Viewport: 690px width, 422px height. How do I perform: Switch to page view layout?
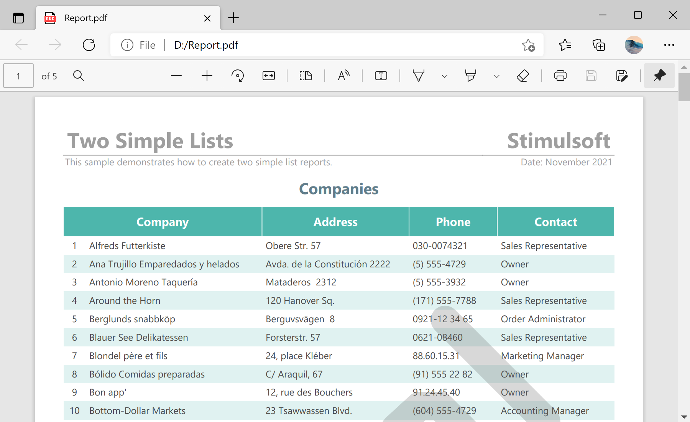306,76
